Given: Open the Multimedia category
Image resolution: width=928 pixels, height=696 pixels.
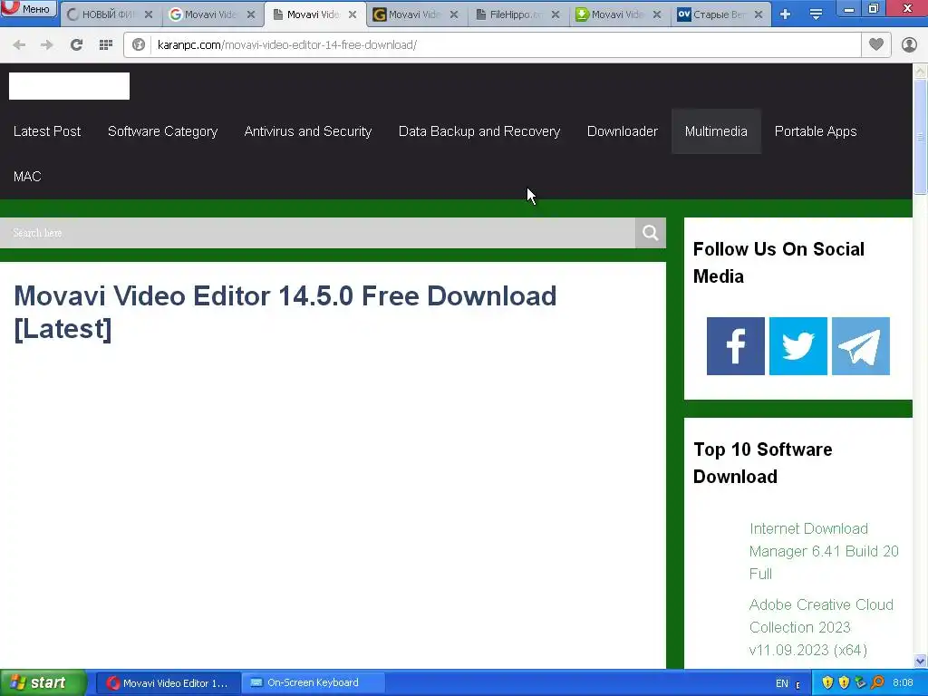Looking at the screenshot, I should [716, 131].
